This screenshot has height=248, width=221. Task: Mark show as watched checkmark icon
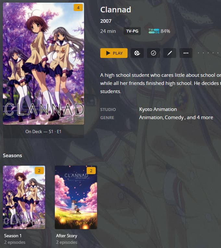click(x=153, y=53)
